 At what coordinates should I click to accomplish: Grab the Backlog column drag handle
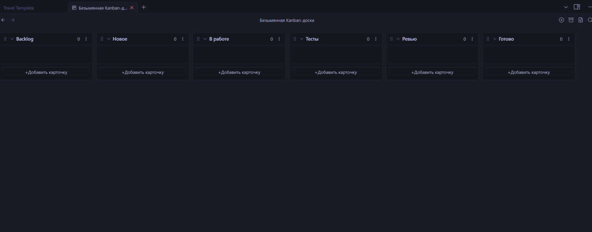point(5,39)
